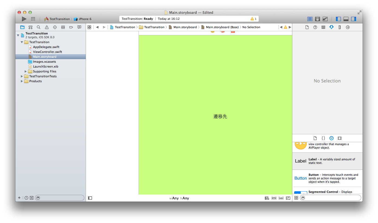The height and width of the screenshot is (223, 378).
Task: Open Resolve Auto Layout Issues menu
Action: pos(281,198)
